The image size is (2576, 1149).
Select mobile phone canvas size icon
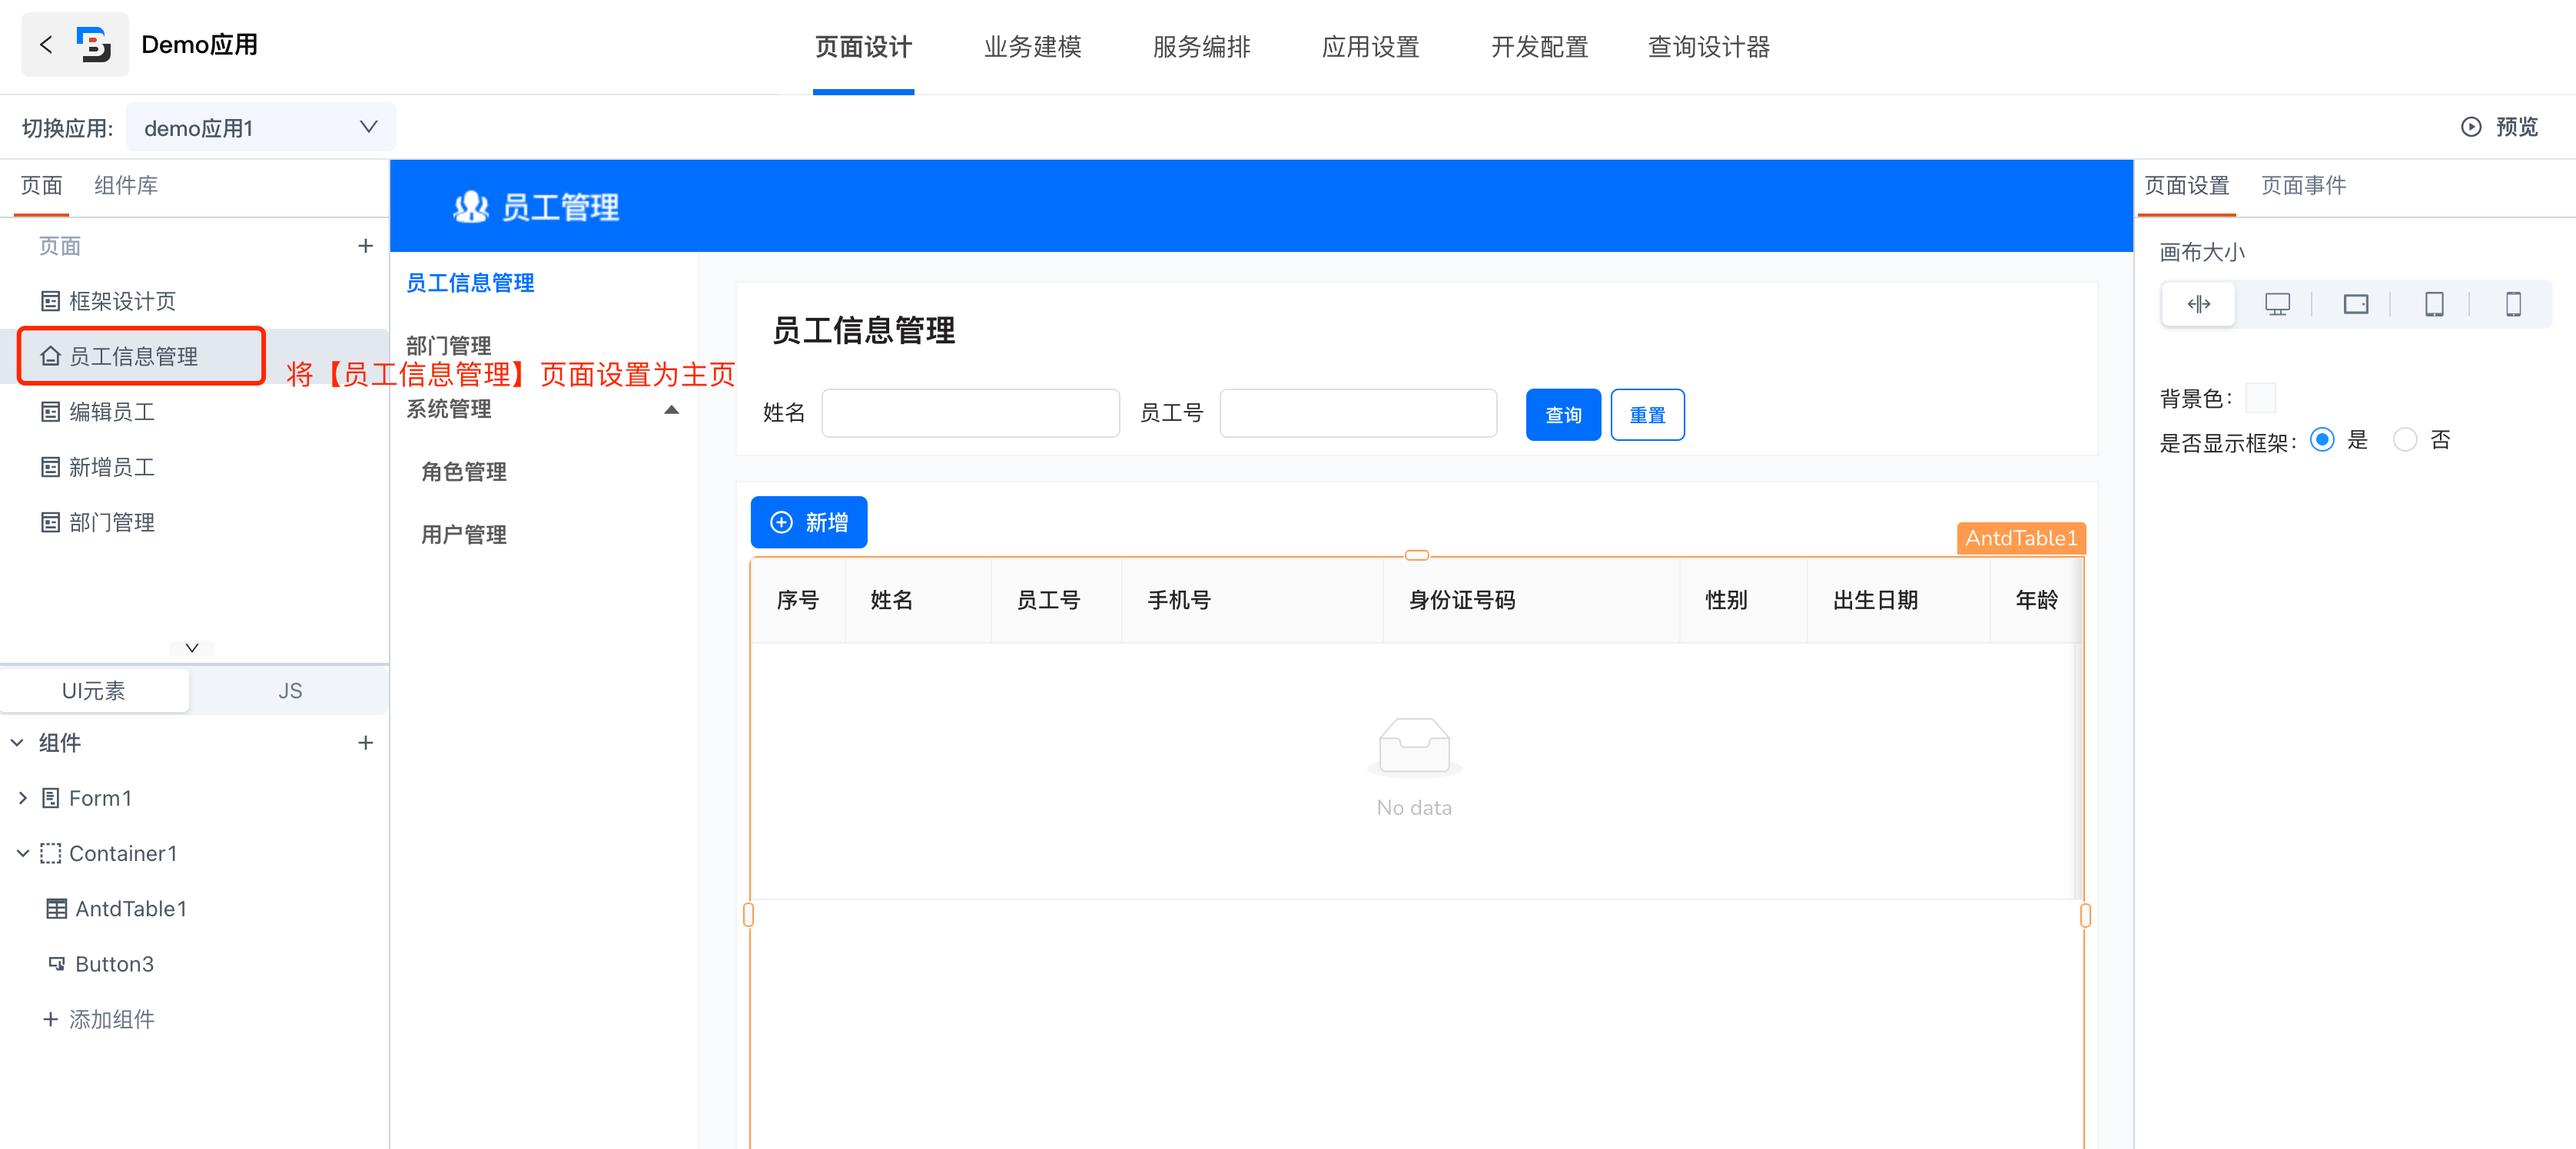2512,303
